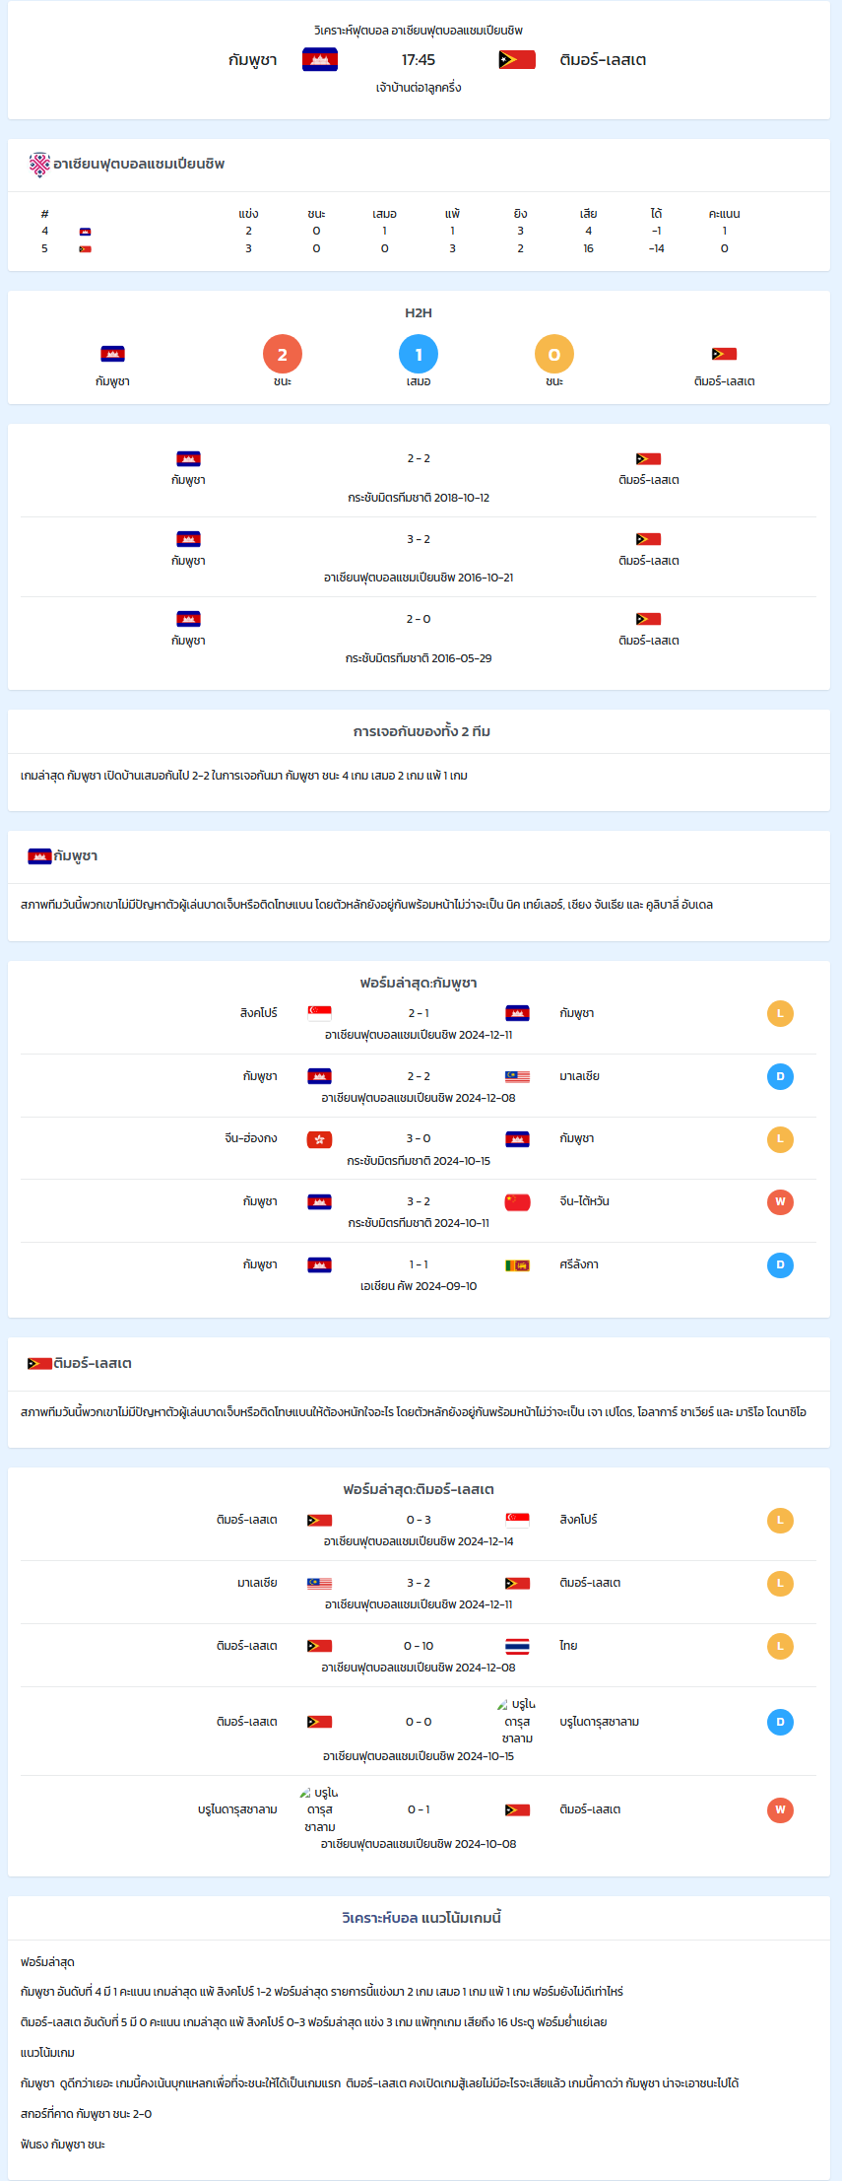This screenshot has height=2181, width=842.
Task: Click the blue D badge on the Sri Lanka match
Action: (780, 1265)
